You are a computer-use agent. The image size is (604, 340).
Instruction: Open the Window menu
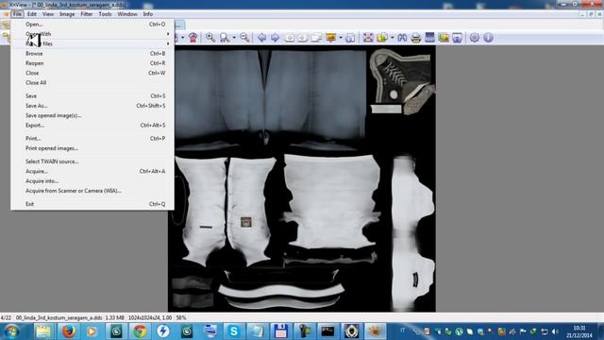127,14
